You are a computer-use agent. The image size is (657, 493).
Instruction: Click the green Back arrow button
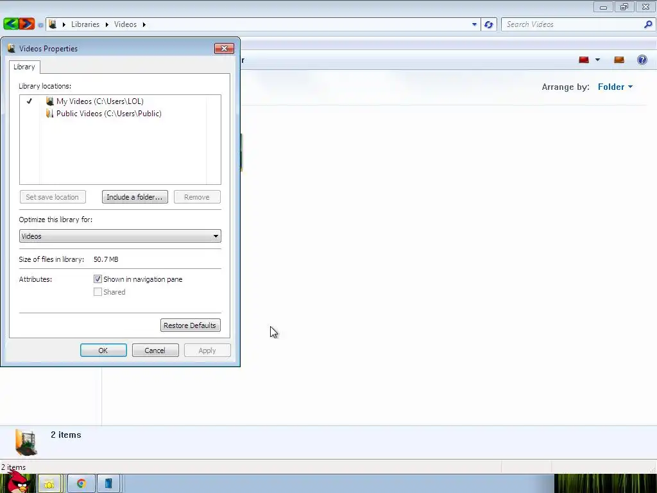pos(11,24)
